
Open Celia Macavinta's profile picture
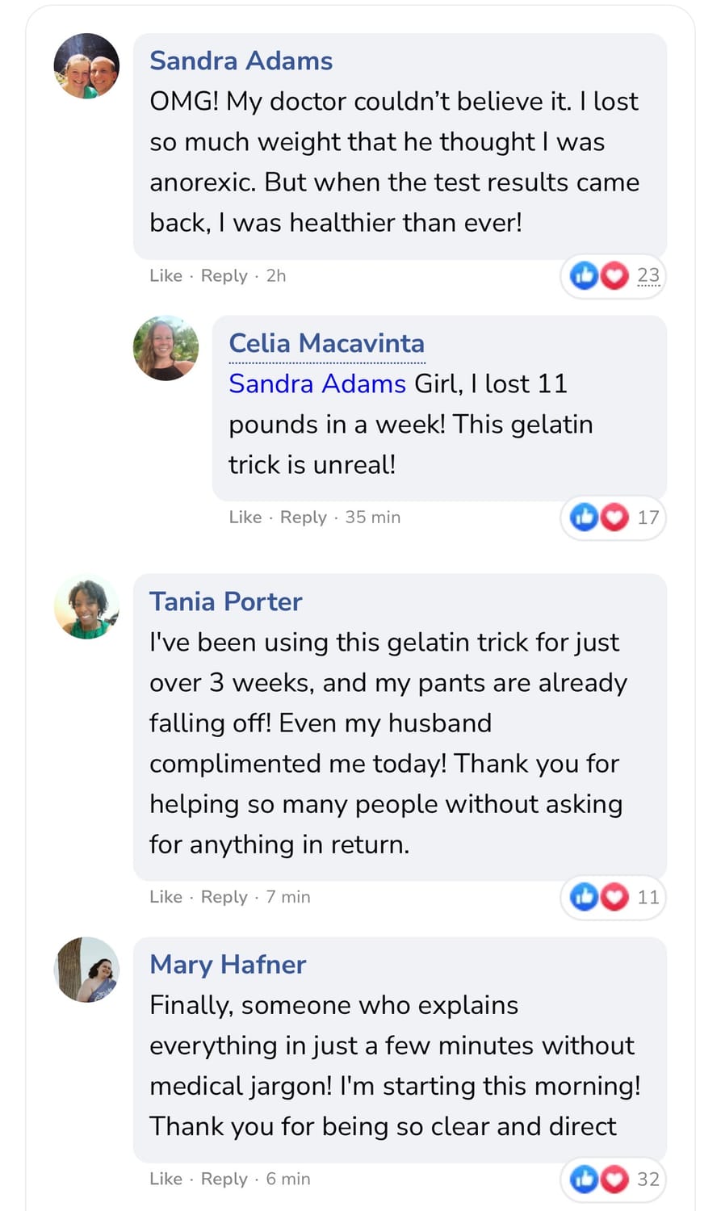(166, 348)
